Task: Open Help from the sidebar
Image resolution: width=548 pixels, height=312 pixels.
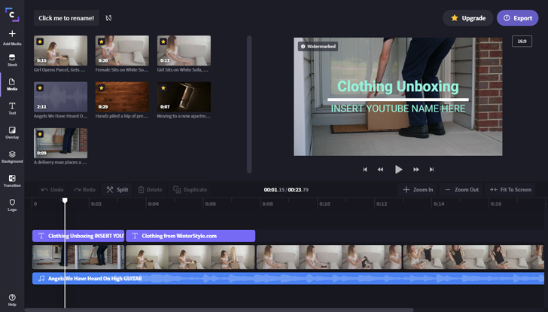Action: [12, 300]
